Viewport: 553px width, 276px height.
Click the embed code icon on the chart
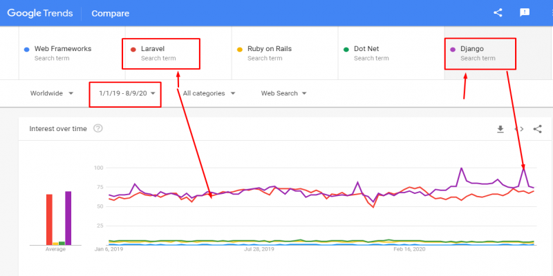519,129
